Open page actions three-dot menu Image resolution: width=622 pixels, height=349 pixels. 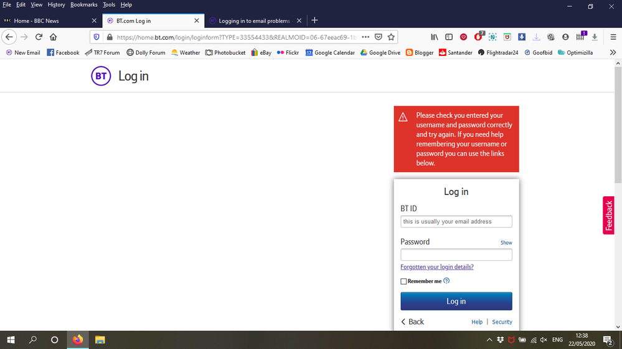pos(365,37)
